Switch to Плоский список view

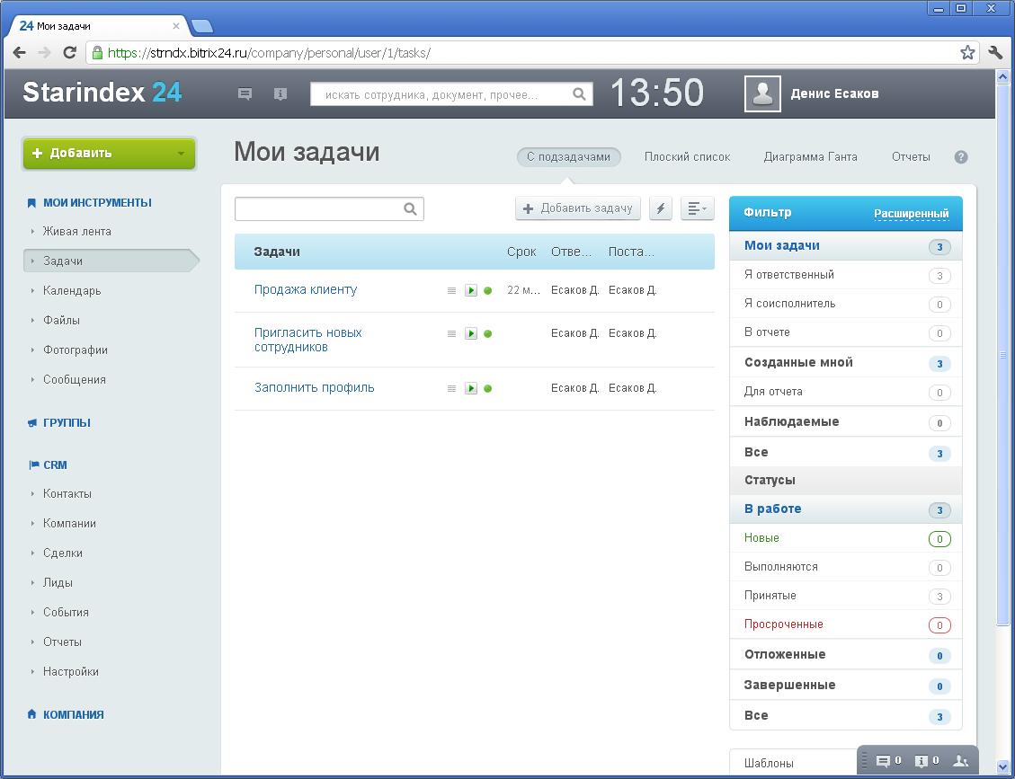click(x=687, y=156)
